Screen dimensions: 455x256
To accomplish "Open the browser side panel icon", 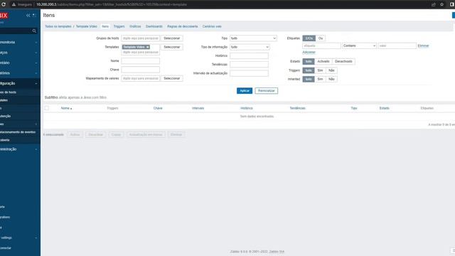I will coord(452,4).
